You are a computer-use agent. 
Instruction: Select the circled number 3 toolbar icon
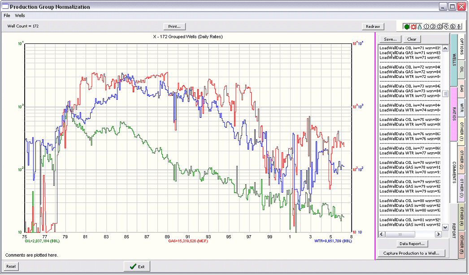click(x=439, y=26)
